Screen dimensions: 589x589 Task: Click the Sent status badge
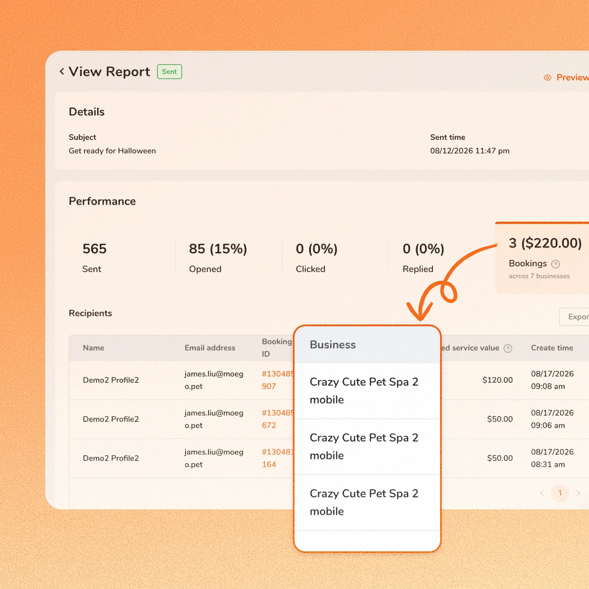(x=170, y=72)
